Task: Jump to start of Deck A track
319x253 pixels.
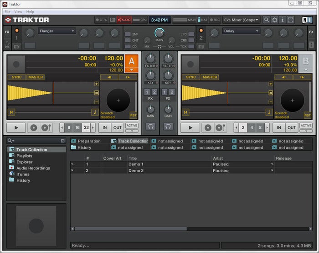Action: pos(11,112)
